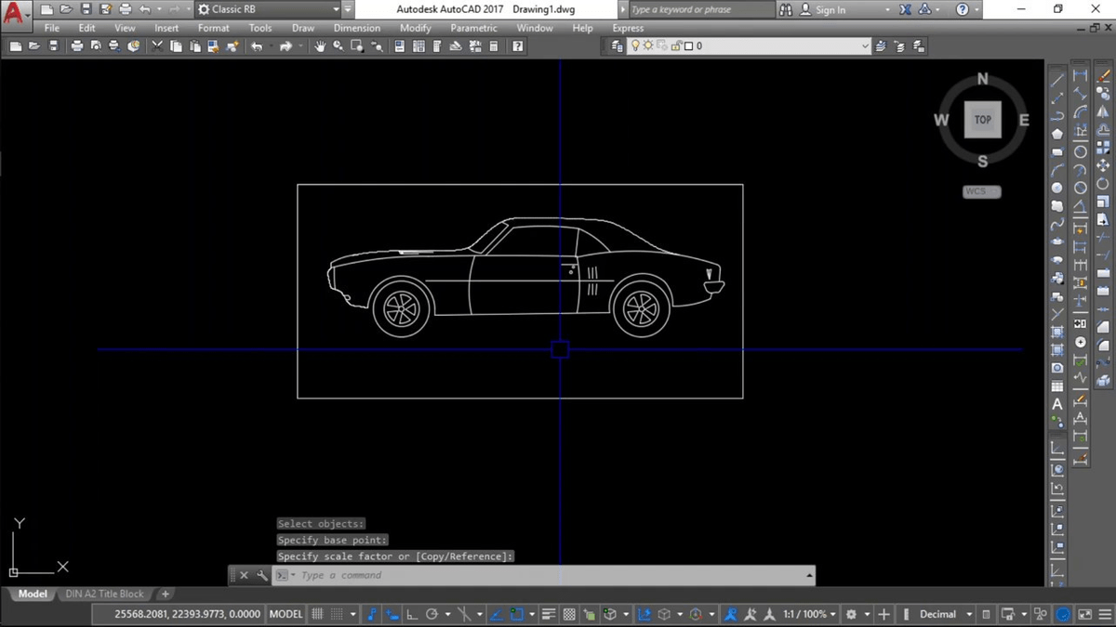Click the Plot printer icon in toolbar
The width and height of the screenshot is (1116, 627).
click(77, 46)
